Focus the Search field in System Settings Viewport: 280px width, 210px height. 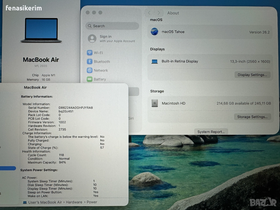click(112, 26)
